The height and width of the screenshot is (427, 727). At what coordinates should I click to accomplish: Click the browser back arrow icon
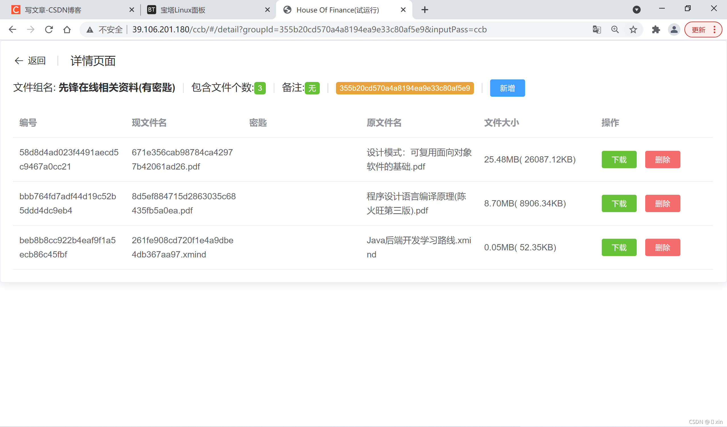pyautogui.click(x=12, y=29)
